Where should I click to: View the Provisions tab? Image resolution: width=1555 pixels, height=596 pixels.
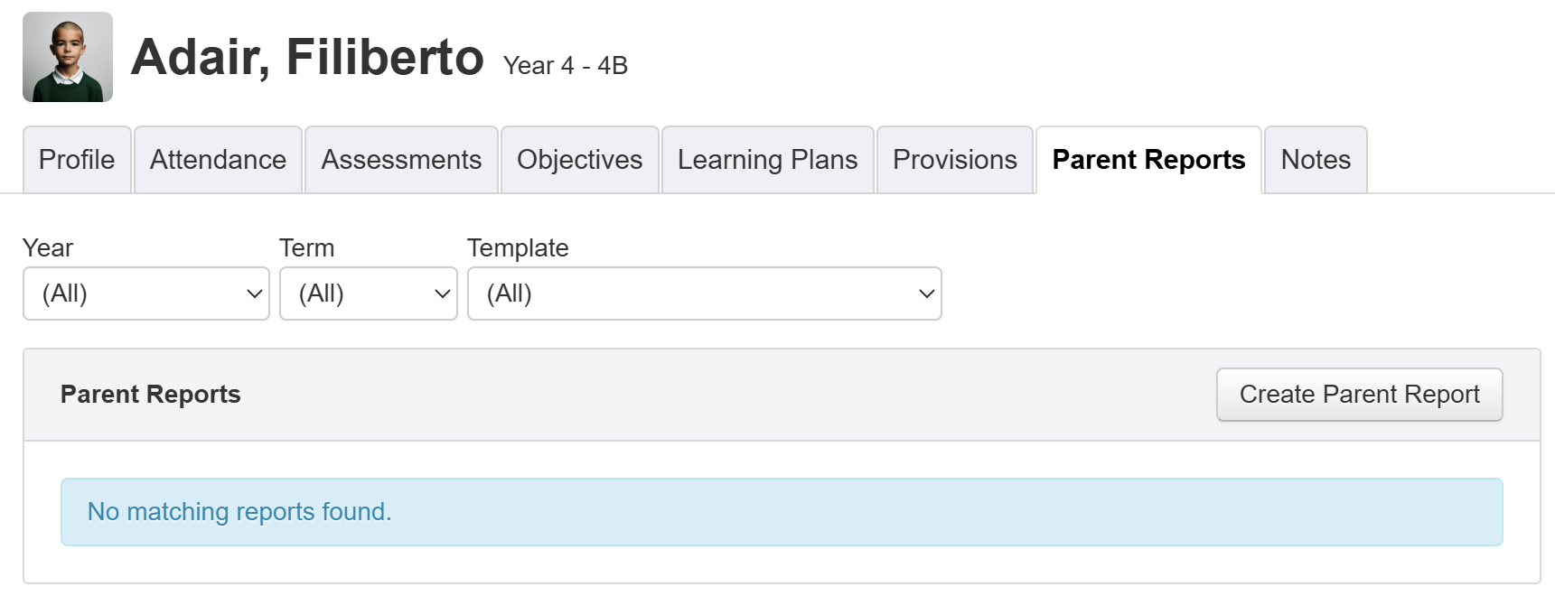click(x=954, y=160)
